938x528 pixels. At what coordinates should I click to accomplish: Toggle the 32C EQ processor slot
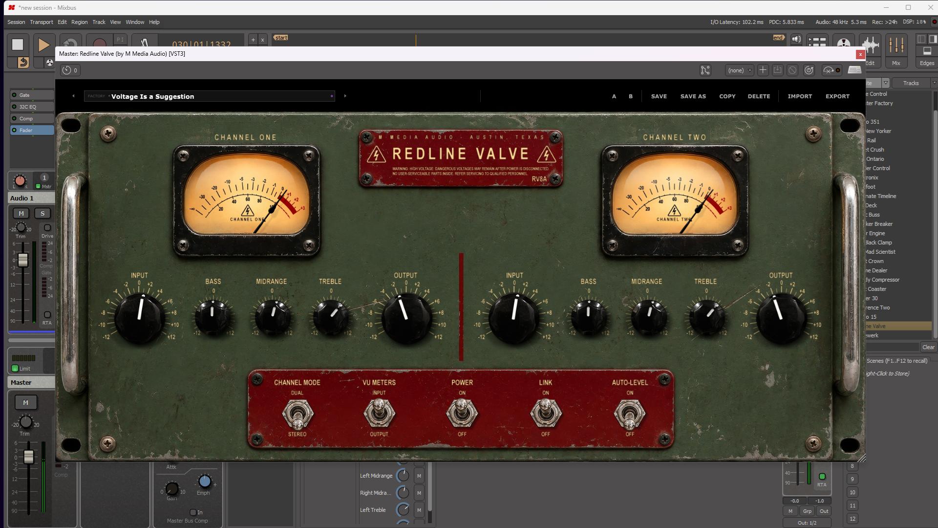coord(32,107)
